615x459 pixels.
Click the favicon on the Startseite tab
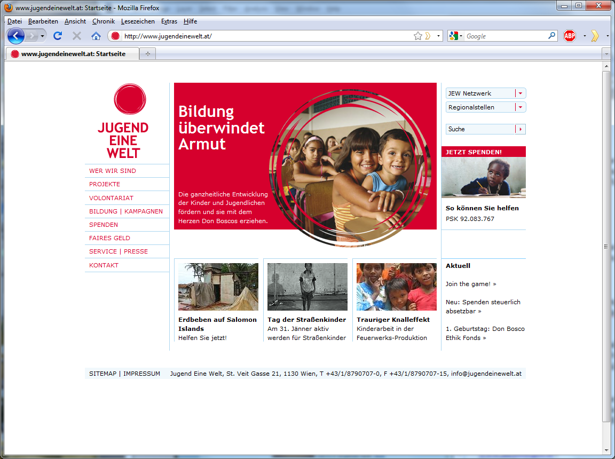tap(15, 54)
